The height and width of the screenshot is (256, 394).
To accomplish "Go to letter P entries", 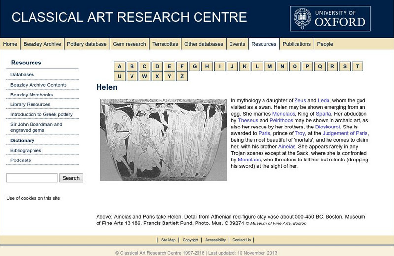I will (307, 66).
